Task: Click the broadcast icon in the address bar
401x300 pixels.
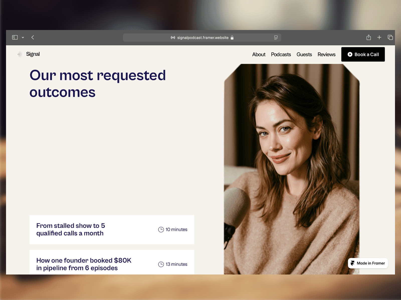Action: (x=173, y=37)
